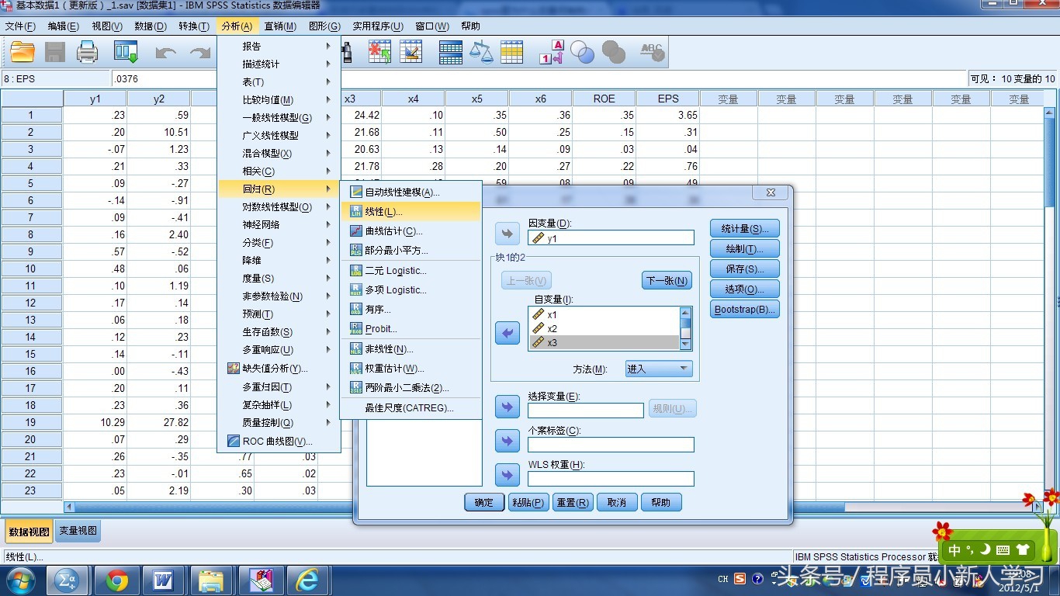
Task: Click arrow button next to selection variable field
Action: [x=507, y=406]
